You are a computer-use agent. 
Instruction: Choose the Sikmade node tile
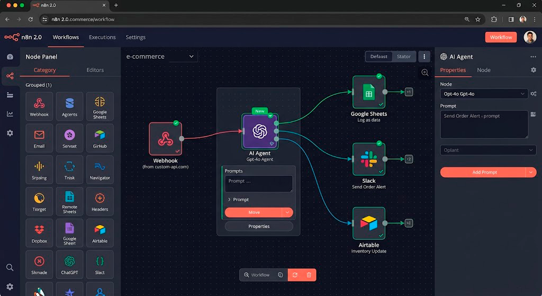[x=39, y=265]
